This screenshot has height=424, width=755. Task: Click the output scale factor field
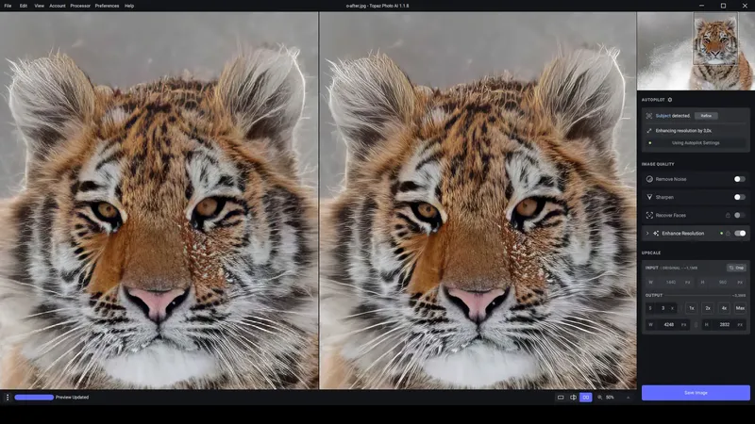tap(663, 308)
